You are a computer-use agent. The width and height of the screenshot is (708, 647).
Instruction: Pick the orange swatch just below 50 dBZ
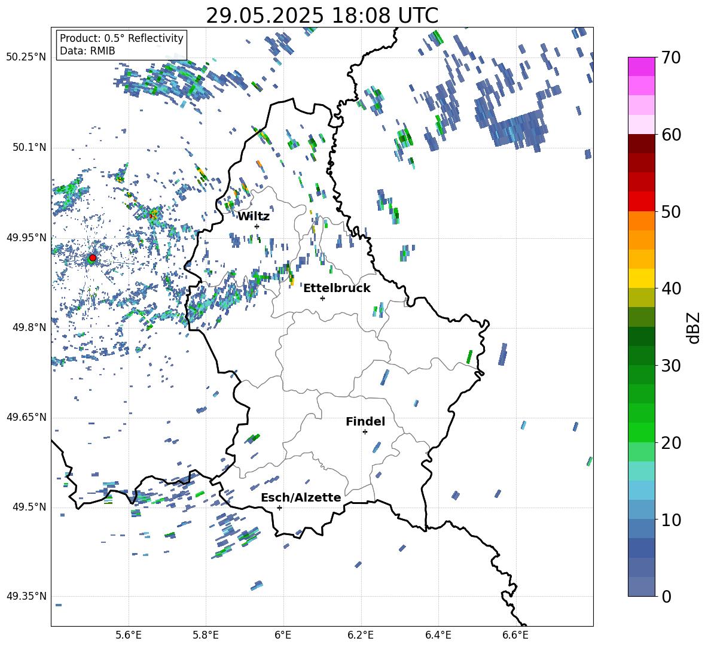[642, 220]
